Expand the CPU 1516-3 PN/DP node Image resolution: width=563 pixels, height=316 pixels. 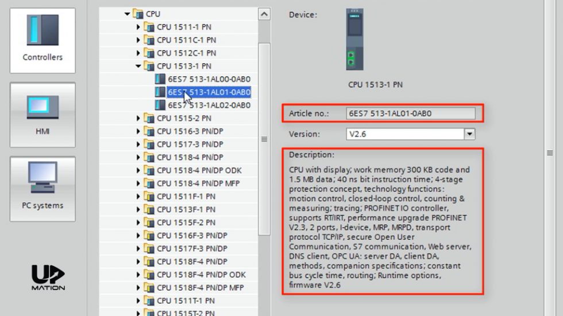pyautogui.click(x=138, y=131)
